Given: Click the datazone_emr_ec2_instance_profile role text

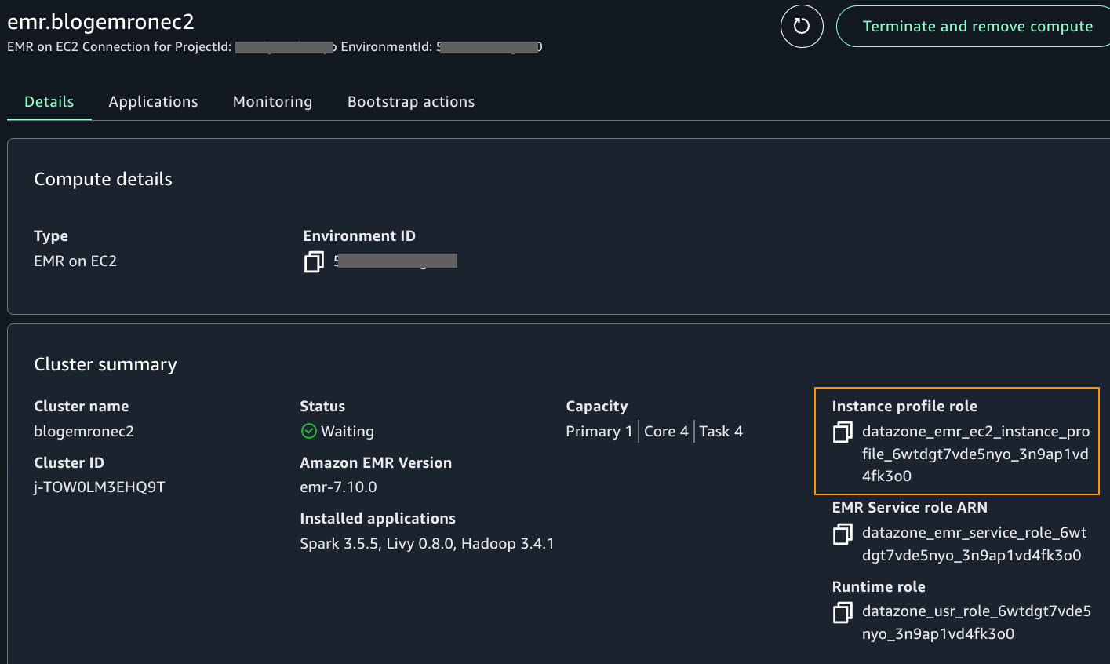Looking at the screenshot, I should pos(975,454).
